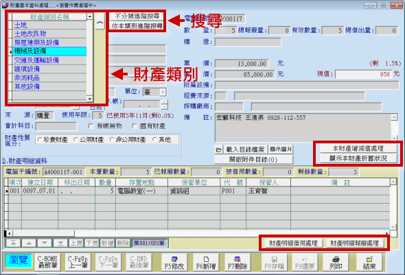Jump to first detail row arrow
Image resolution: width=405 pixels, height=275 pixels.
pyautogui.click(x=13, y=243)
